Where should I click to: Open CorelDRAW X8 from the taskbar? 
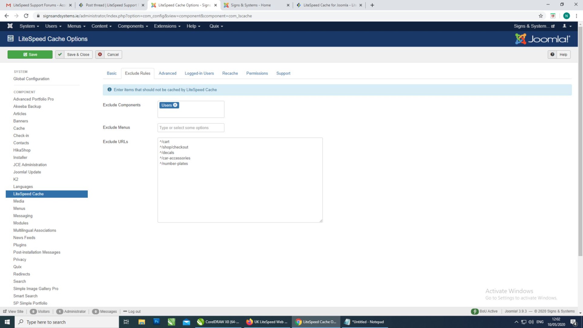[218, 322]
